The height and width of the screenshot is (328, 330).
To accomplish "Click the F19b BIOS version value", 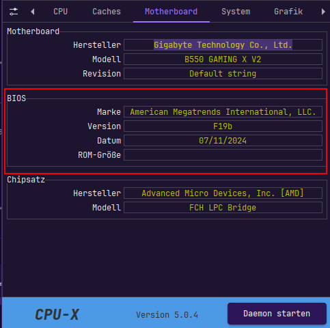I will click(223, 126).
